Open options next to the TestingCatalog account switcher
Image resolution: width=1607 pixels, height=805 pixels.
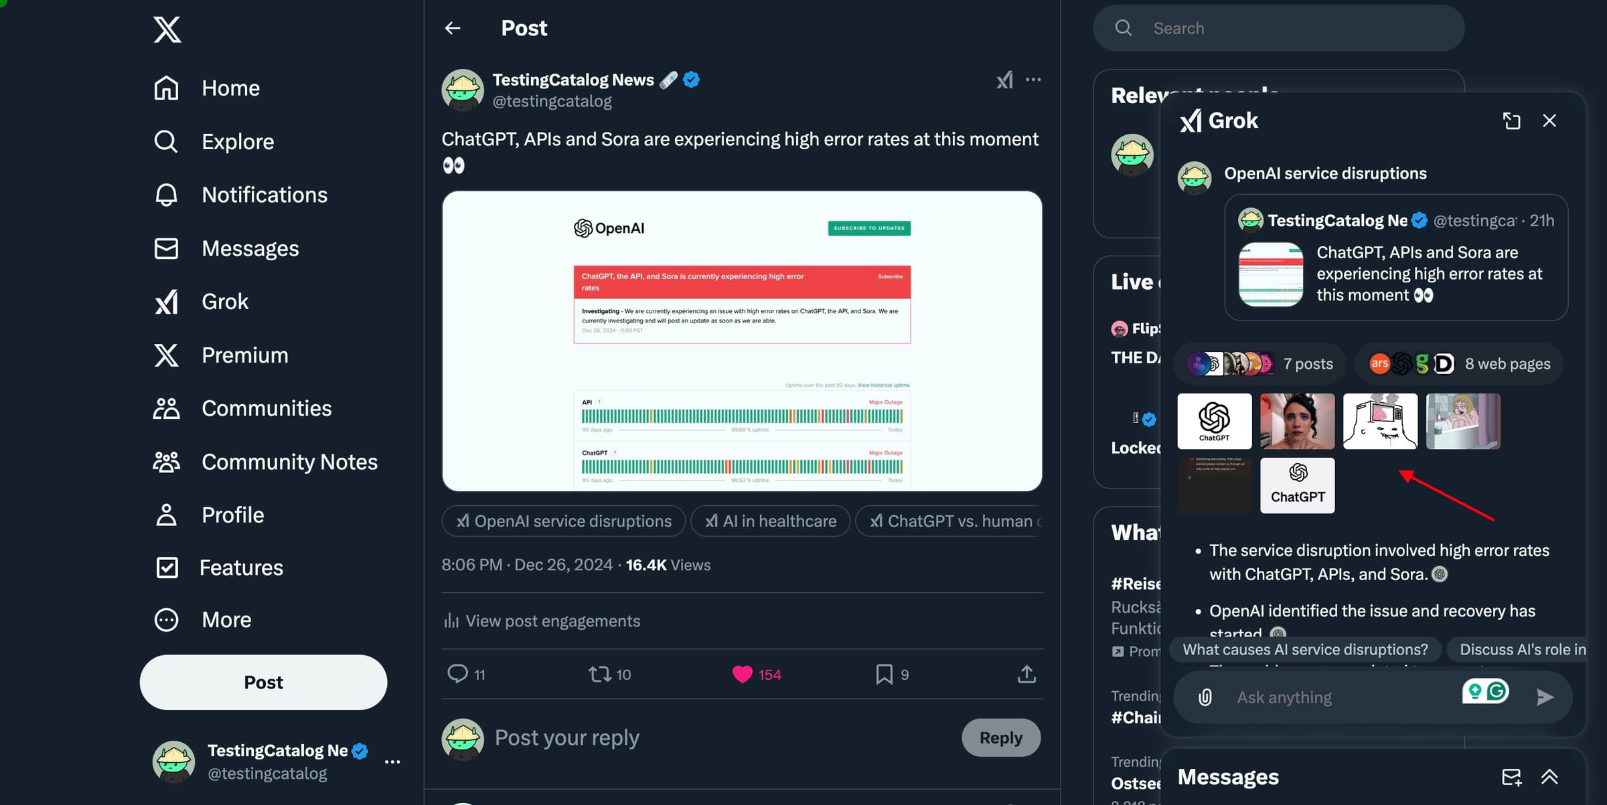393,762
